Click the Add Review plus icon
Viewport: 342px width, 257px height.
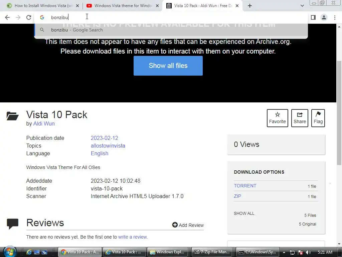[x=175, y=225]
